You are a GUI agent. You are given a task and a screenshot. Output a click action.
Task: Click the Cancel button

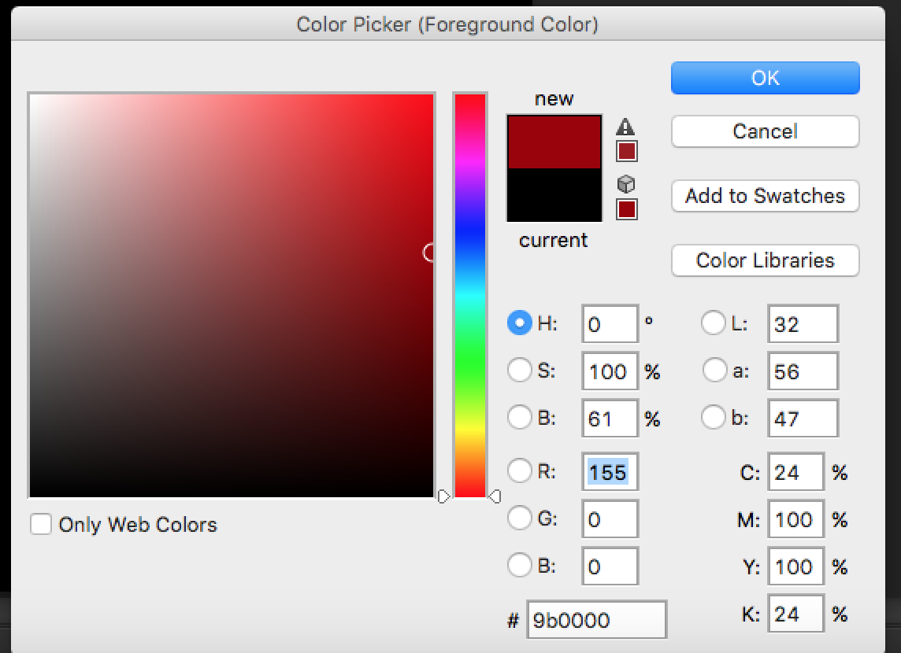[765, 131]
